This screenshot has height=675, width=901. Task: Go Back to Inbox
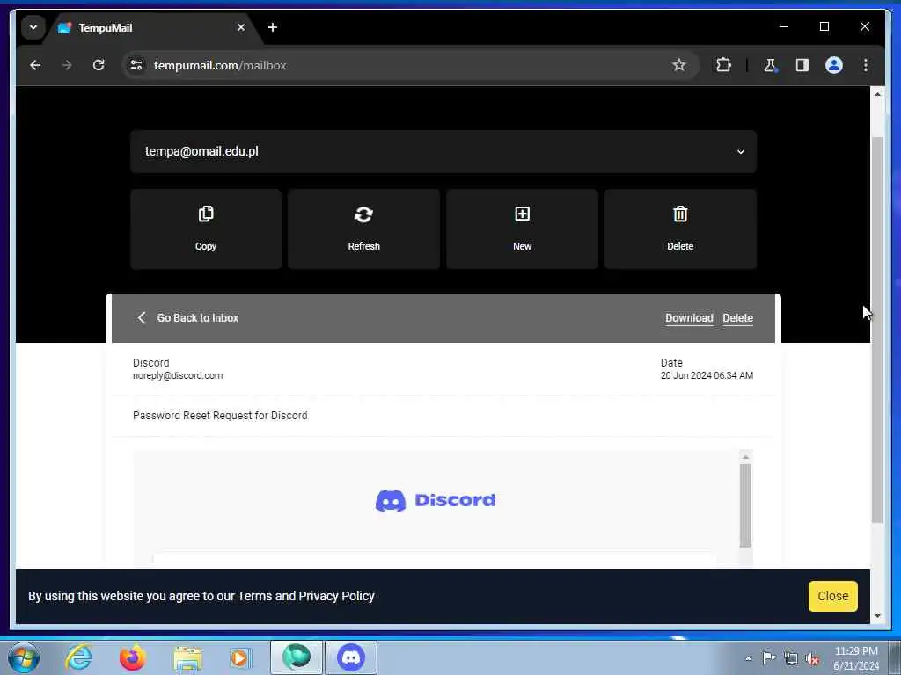pos(188,318)
